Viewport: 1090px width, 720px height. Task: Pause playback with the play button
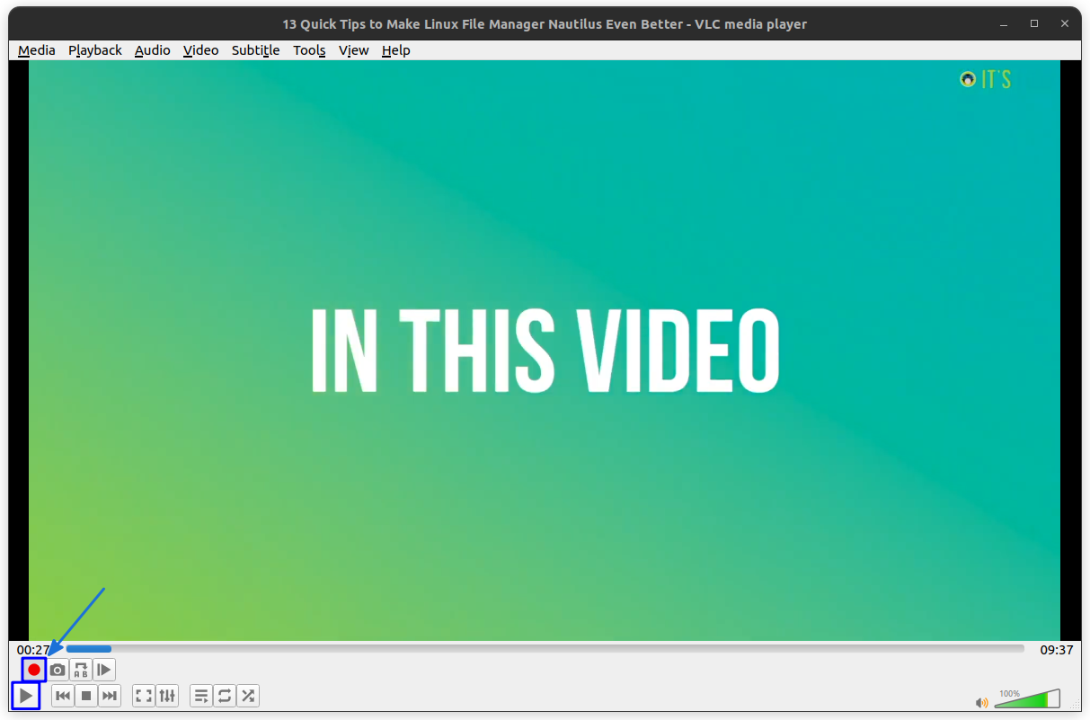tap(26, 695)
